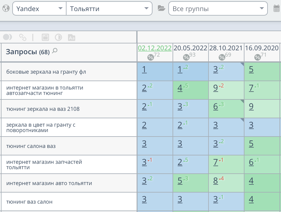
Task: Toggle the switch in the queries toolbar
Action: (7, 37)
